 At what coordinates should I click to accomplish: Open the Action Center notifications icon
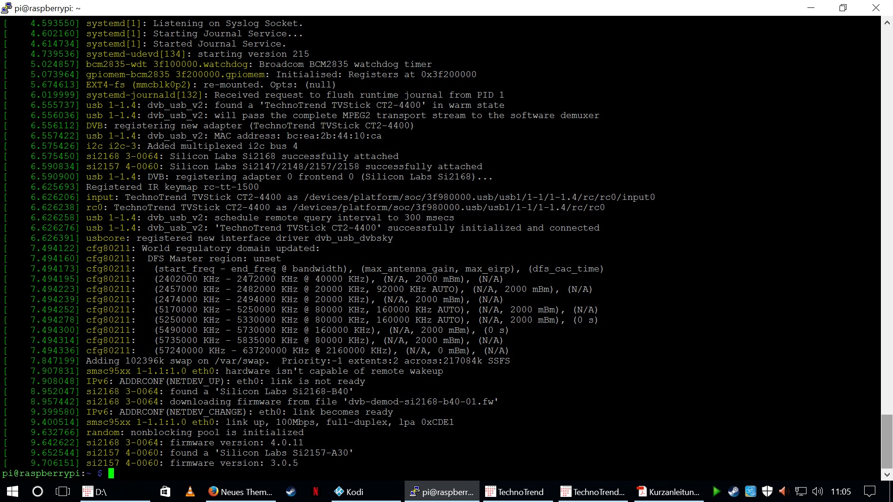click(870, 491)
